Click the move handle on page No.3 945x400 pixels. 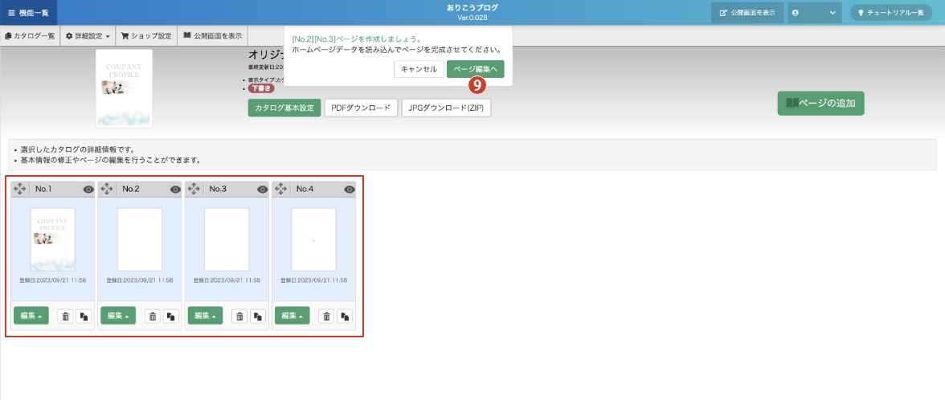click(194, 189)
